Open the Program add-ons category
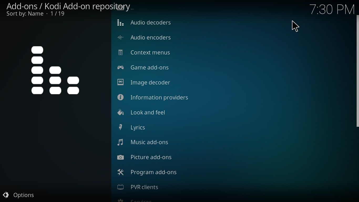The width and height of the screenshot is (359, 202). (234, 172)
